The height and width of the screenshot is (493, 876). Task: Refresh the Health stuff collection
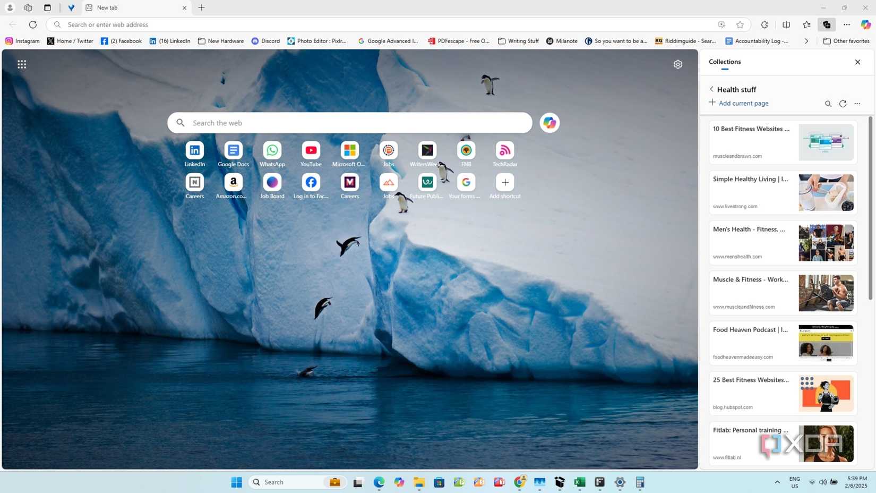[843, 104]
